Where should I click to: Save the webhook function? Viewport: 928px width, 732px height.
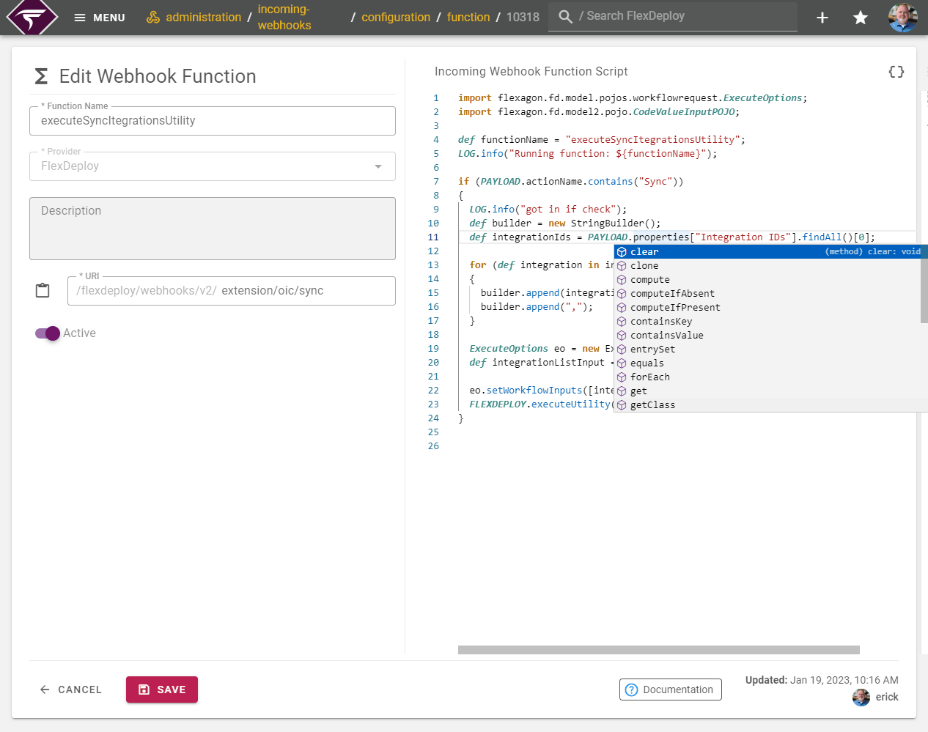click(161, 690)
